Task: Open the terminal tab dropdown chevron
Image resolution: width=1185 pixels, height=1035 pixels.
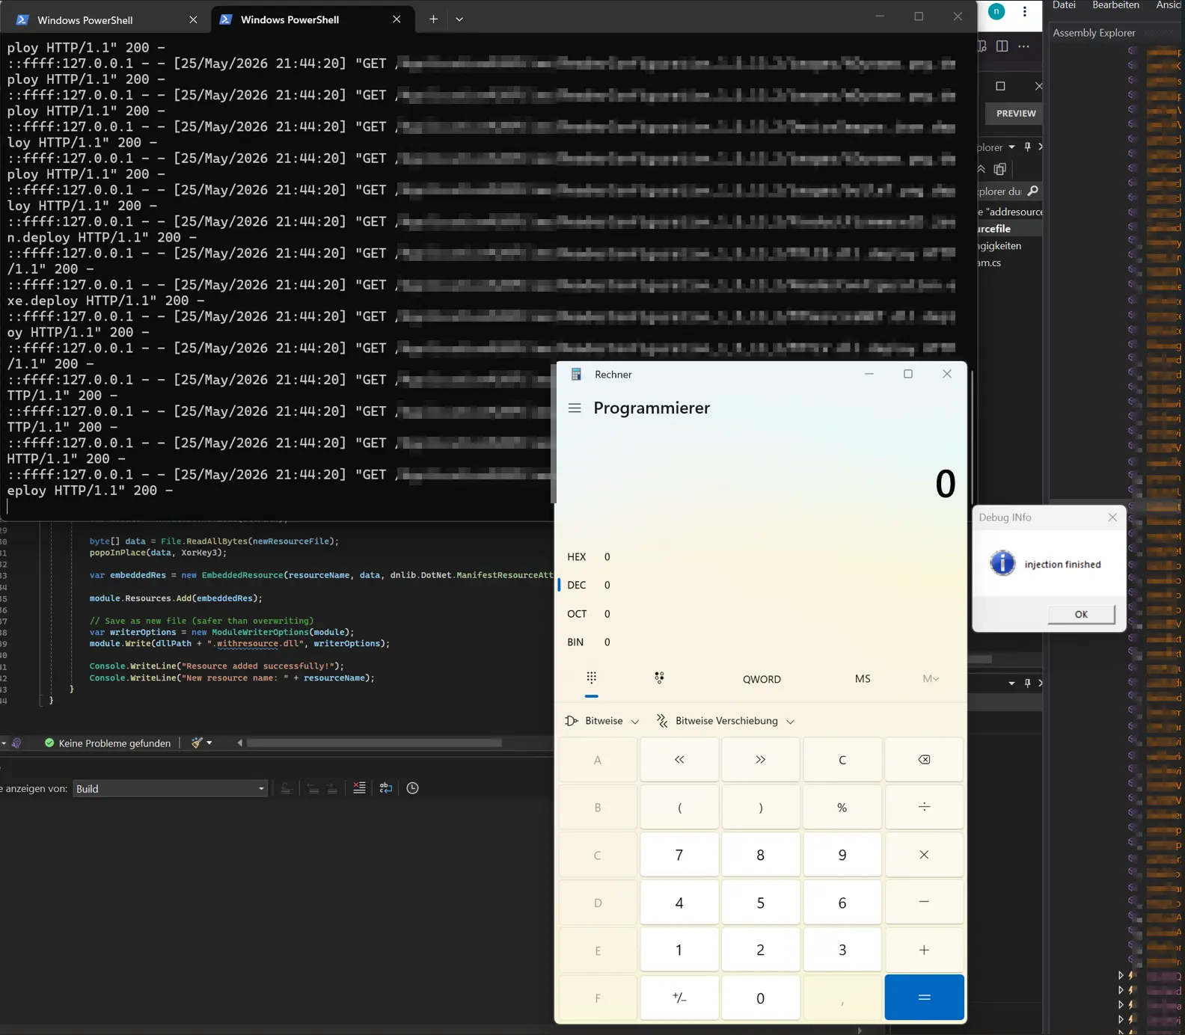Action: (459, 19)
